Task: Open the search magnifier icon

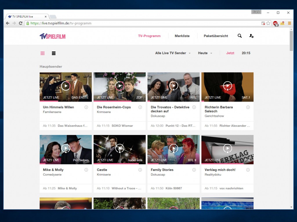Action: [240, 36]
